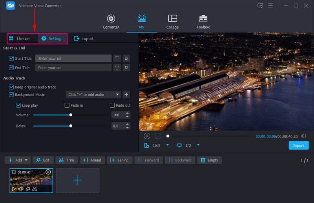Uncheck Keep original audio track
The width and height of the screenshot is (314, 203).
(11, 87)
